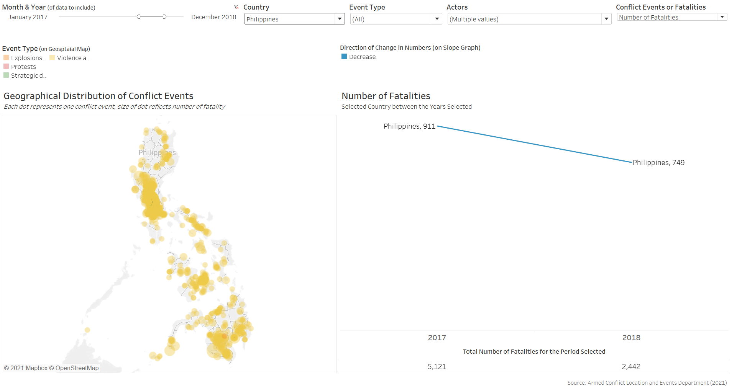Open the Mapbox attribution link

(x=26, y=368)
